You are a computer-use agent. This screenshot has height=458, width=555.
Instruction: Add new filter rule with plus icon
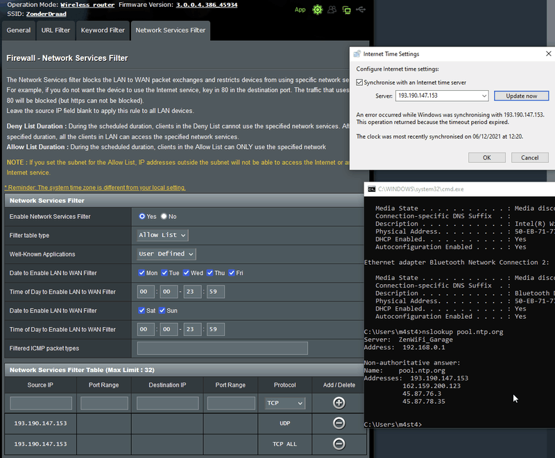click(339, 403)
